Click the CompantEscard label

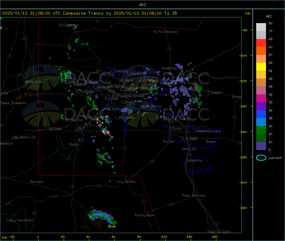point(208,131)
